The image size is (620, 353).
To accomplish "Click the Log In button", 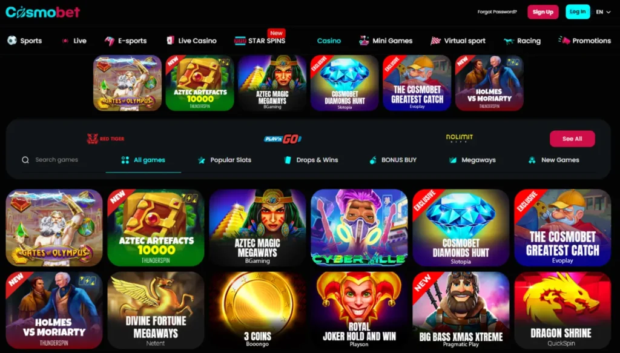I will pos(578,12).
